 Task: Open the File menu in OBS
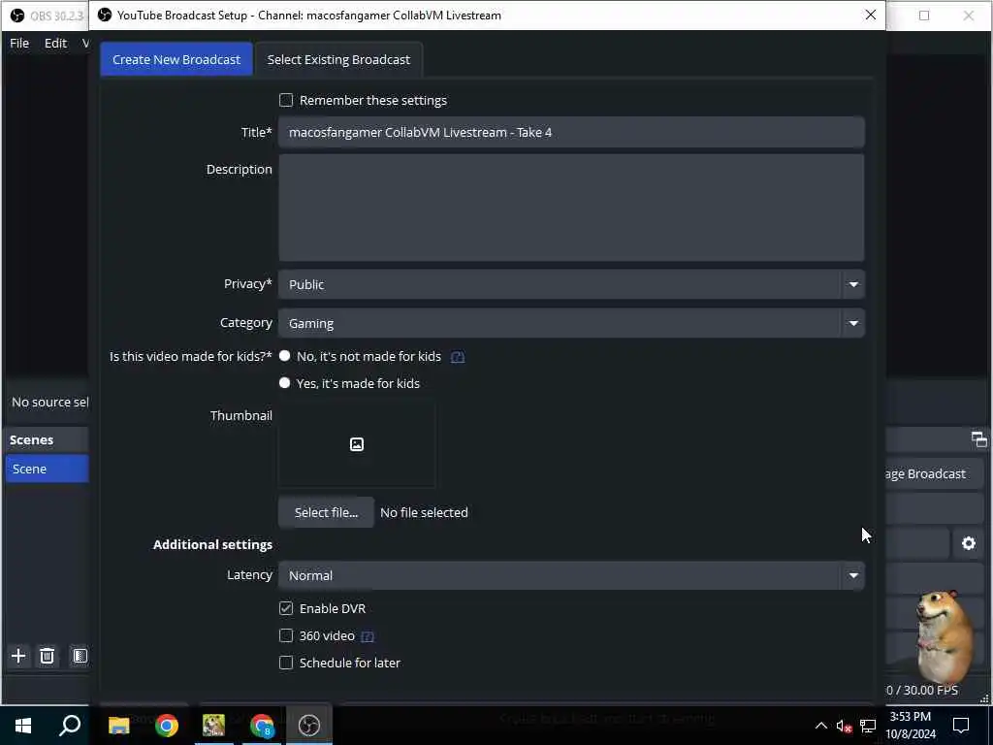click(19, 43)
